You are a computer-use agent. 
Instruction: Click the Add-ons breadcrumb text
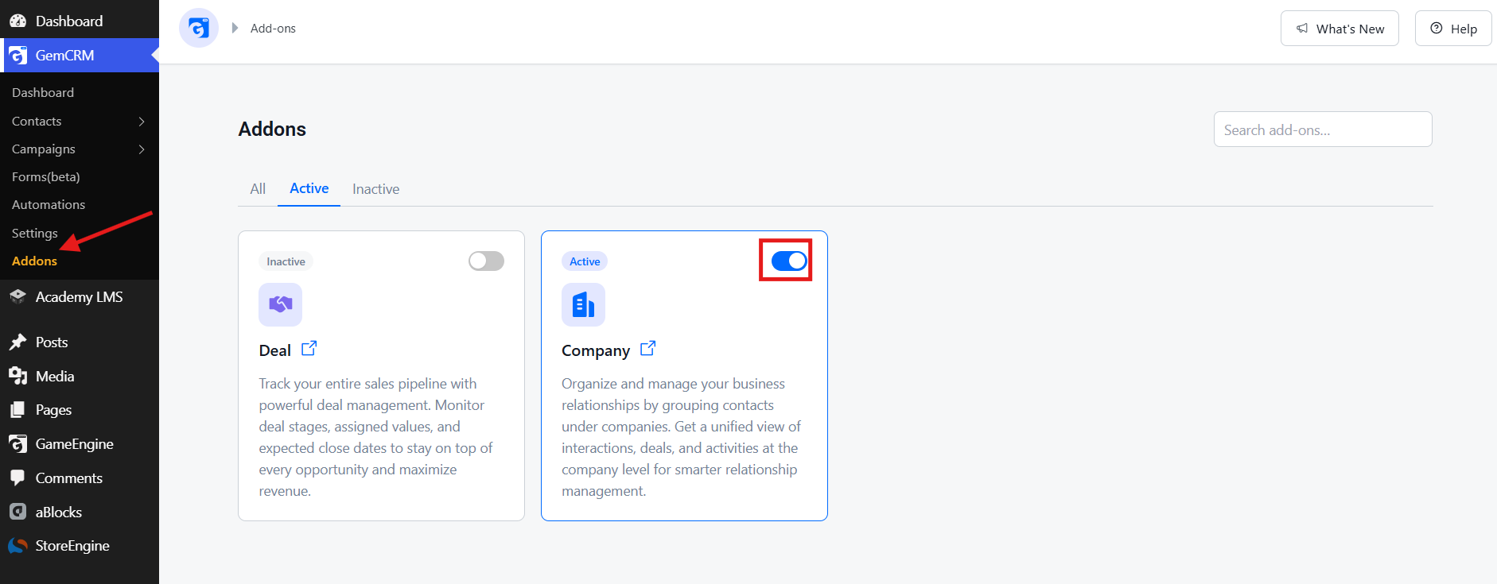[x=273, y=29]
